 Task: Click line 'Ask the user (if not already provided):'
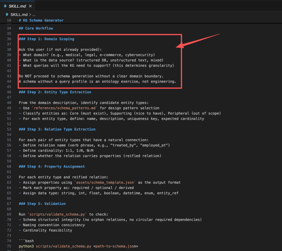[60, 49]
